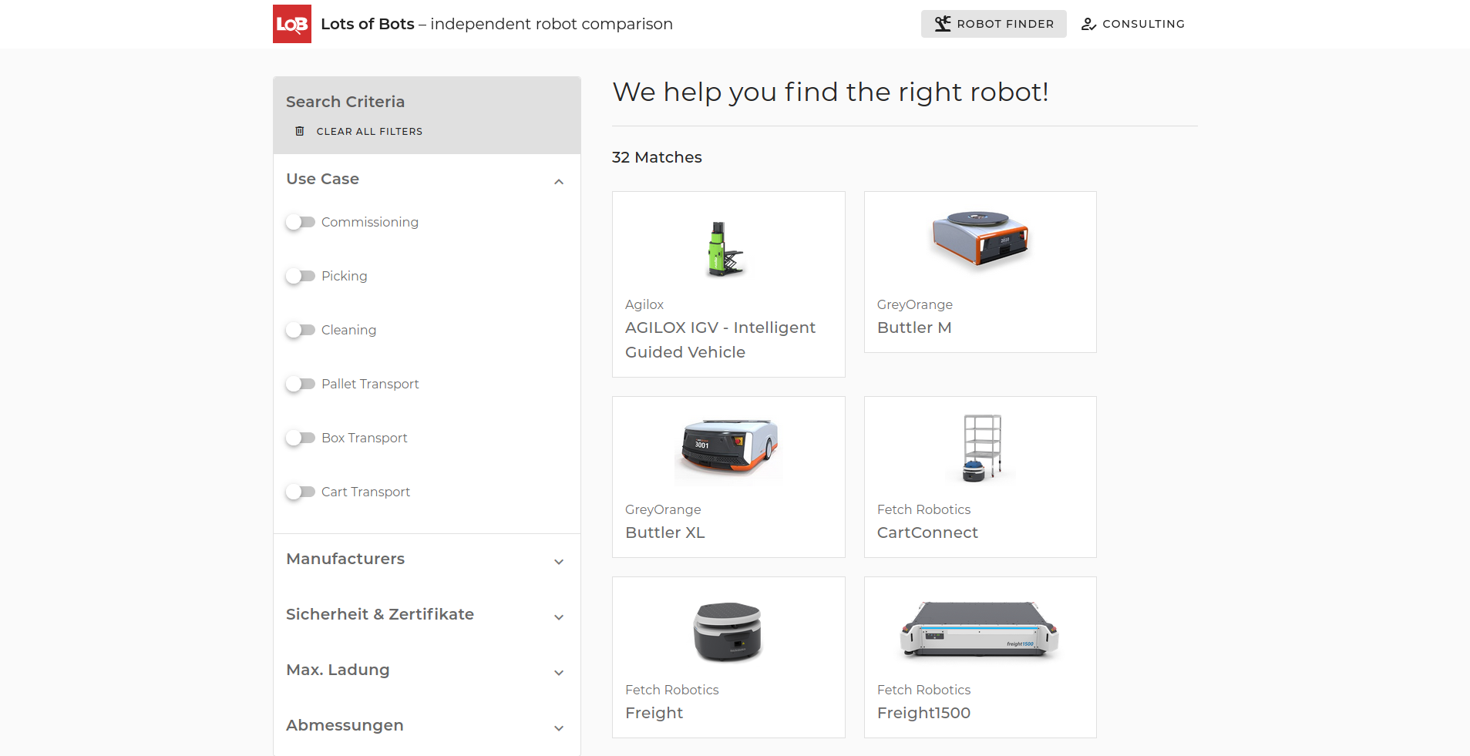Expand the Max. Ladung chevron
The width and height of the screenshot is (1470, 756).
(559, 673)
